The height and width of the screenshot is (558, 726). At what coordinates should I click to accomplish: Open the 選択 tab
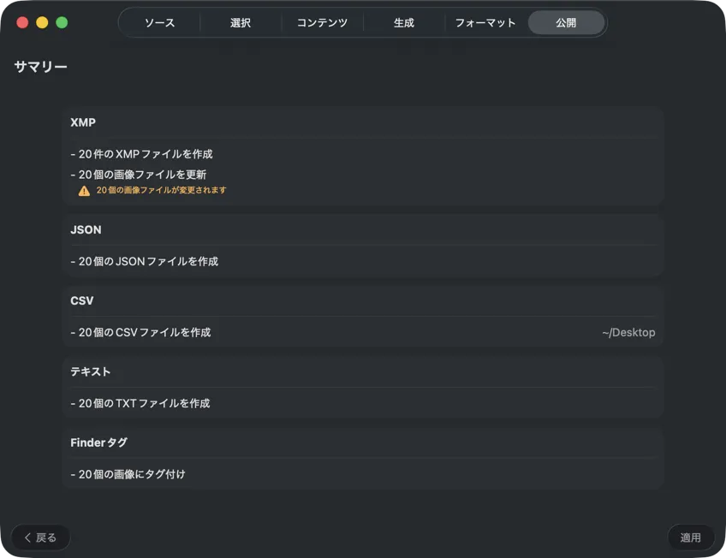[x=241, y=23]
